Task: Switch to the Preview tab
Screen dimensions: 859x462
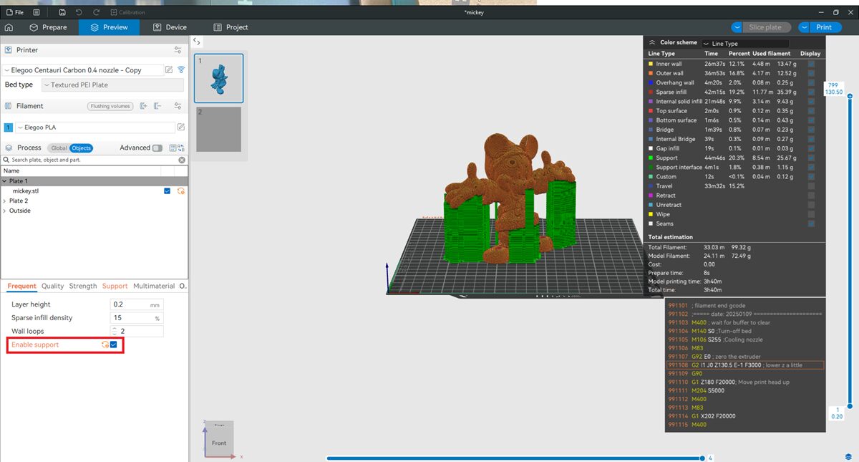Action: 109,27
